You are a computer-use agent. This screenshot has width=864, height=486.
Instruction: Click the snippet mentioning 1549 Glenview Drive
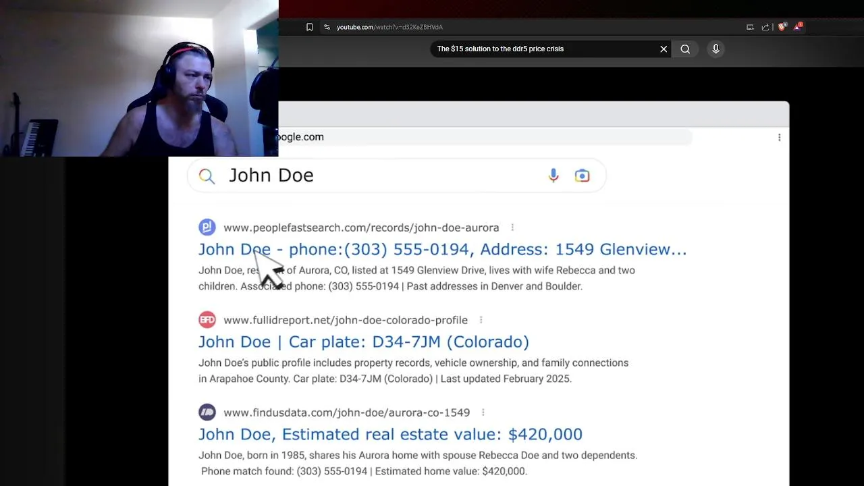[x=416, y=278]
